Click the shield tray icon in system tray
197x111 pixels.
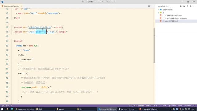[174, 109]
